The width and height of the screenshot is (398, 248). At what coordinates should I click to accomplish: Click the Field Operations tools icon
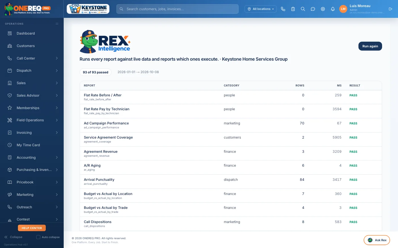pos(10,120)
